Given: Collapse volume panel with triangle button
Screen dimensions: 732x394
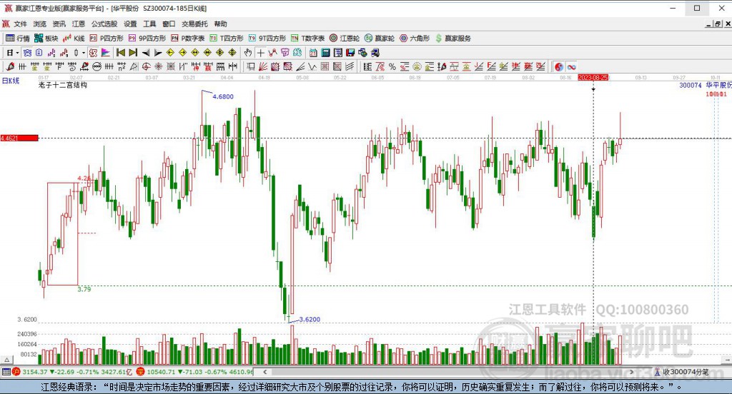Looking at the screenshot, I should pyautogui.click(x=6, y=360).
